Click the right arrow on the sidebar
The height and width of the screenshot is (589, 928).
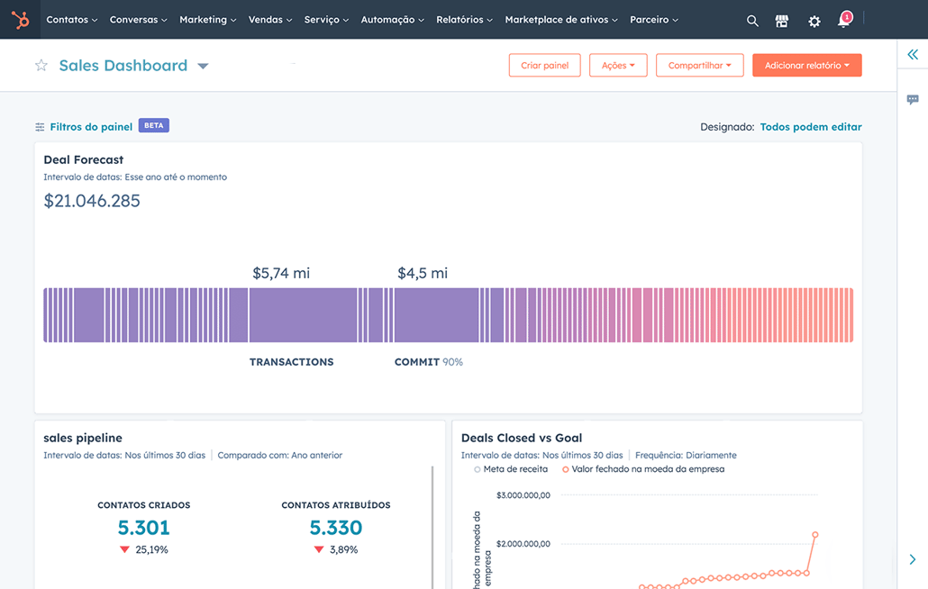(913, 559)
